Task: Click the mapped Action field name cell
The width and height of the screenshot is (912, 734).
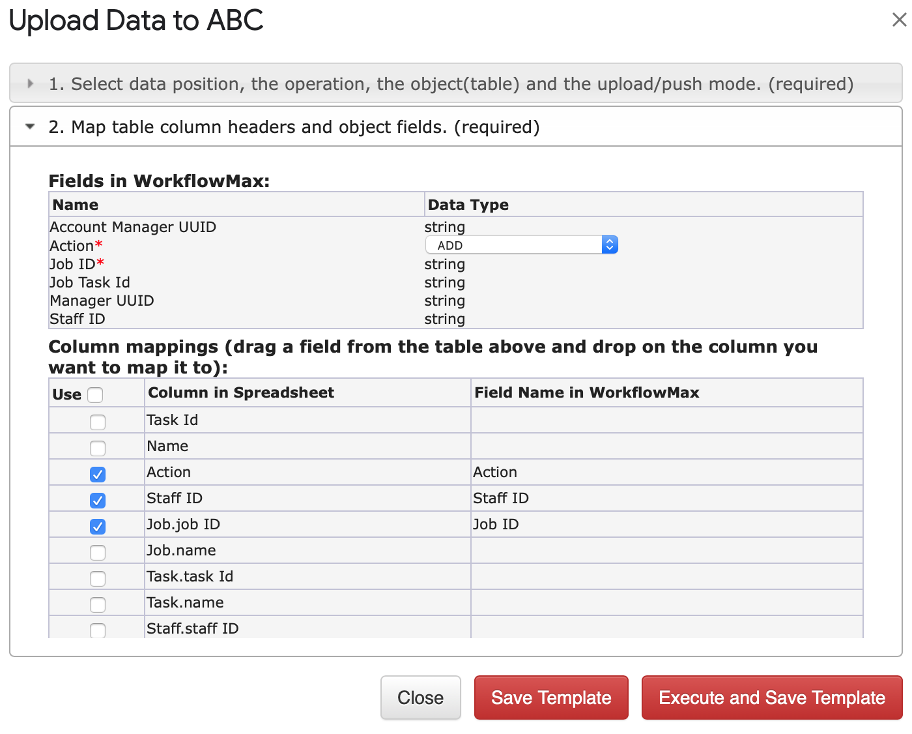Action: (x=667, y=472)
